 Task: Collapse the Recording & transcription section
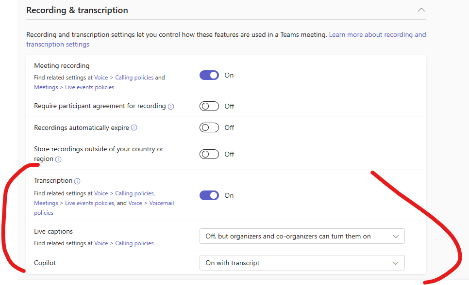(x=421, y=10)
